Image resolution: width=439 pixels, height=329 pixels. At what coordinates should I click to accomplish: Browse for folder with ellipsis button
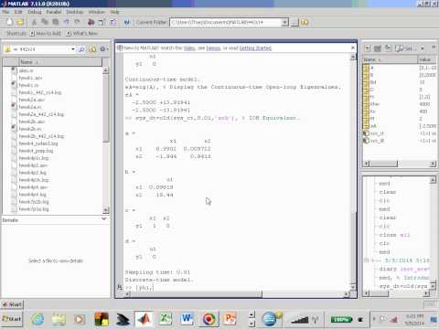[x=294, y=22]
